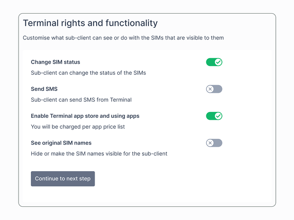
Task: Click the X icon for original SIM names
Action: [x=210, y=143]
